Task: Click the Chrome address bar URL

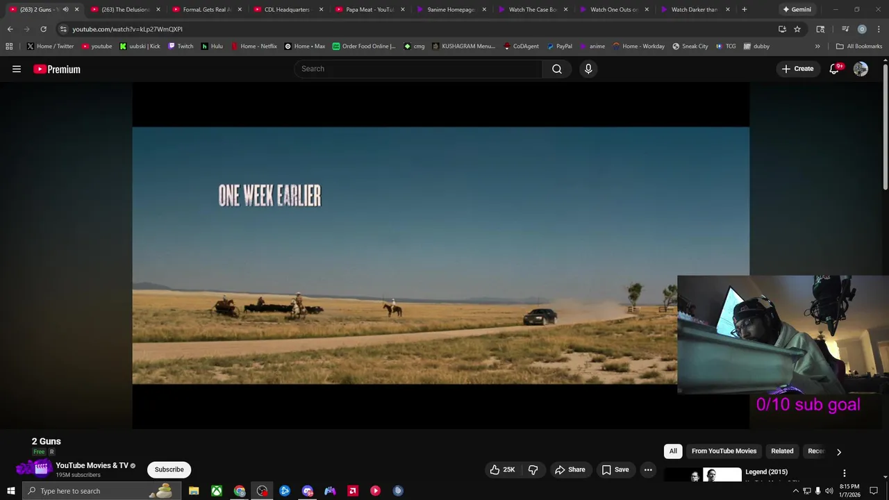Action: [x=127, y=29]
